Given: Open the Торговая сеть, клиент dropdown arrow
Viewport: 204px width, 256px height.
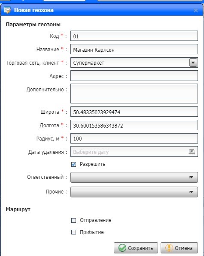Looking at the screenshot, I should 193,62.
